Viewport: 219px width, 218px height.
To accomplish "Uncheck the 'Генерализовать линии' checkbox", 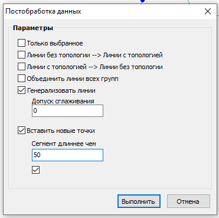I will point(21,90).
